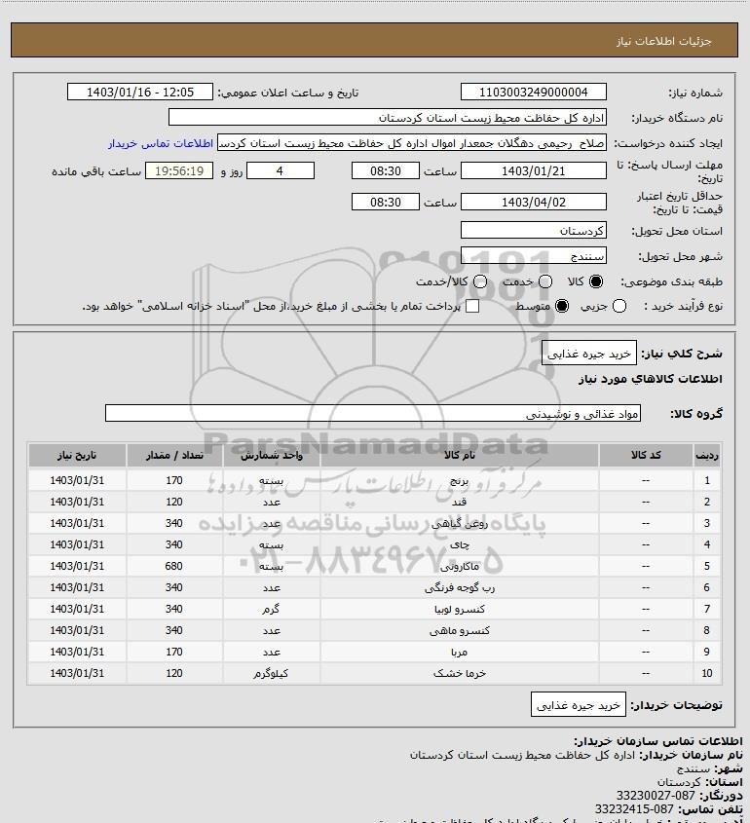This screenshot has height=823, width=750.
Task: Click quantity 170 in the برنج row
Action: click(174, 480)
